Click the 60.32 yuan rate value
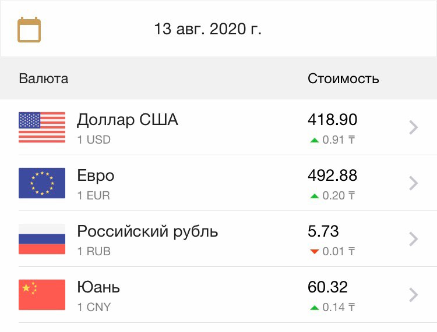This screenshot has width=437, height=332. [x=327, y=287]
